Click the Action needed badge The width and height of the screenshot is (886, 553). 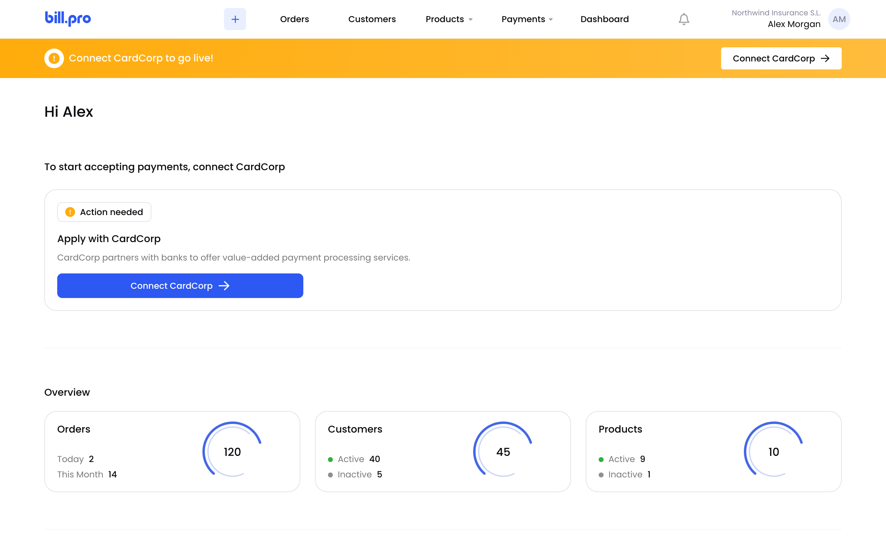pos(104,212)
